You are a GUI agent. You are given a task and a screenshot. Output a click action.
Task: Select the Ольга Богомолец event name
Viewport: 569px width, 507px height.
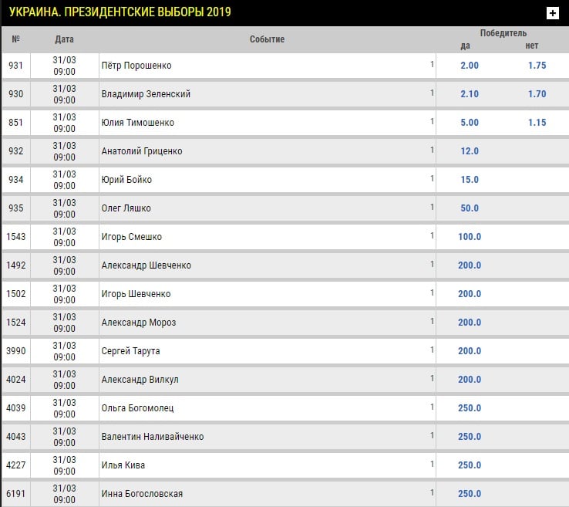137,408
